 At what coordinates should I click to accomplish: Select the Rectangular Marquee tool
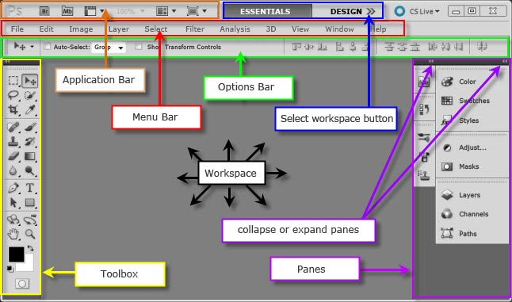tap(13, 80)
